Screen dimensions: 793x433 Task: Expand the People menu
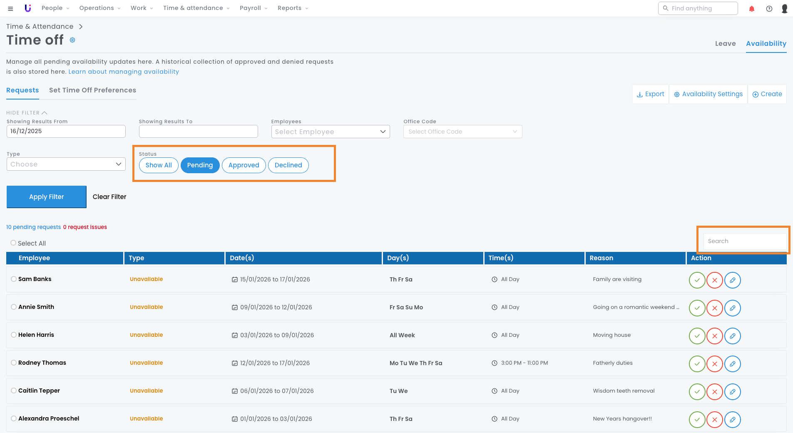(x=55, y=8)
